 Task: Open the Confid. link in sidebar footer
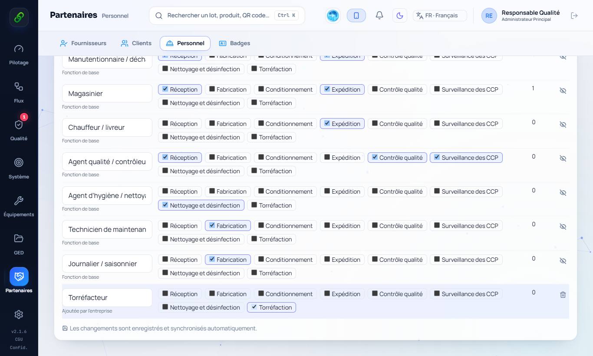tap(19, 348)
